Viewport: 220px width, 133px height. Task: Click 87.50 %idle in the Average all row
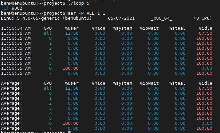tap(206, 88)
